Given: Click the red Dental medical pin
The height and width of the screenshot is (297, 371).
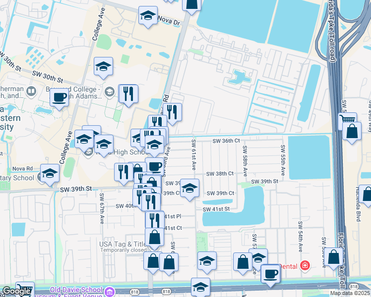Looking at the screenshot, I should [305, 266].
